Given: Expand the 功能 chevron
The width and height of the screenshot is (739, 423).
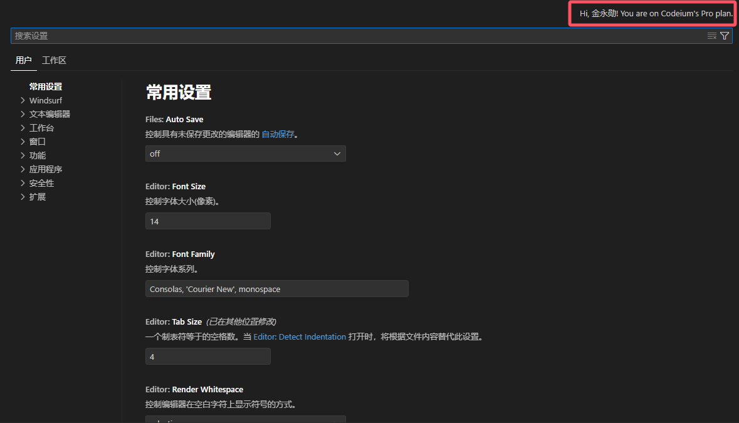Looking at the screenshot, I should [23, 155].
